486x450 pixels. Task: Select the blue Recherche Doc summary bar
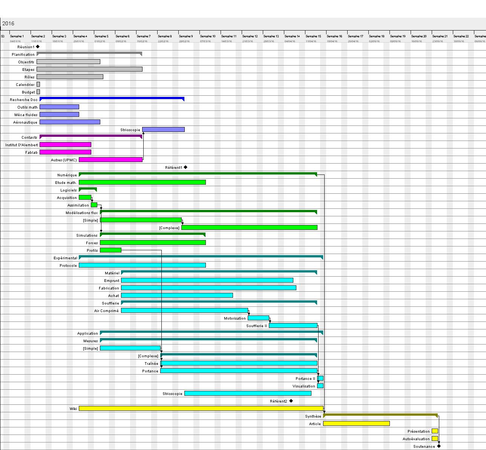(112, 98)
